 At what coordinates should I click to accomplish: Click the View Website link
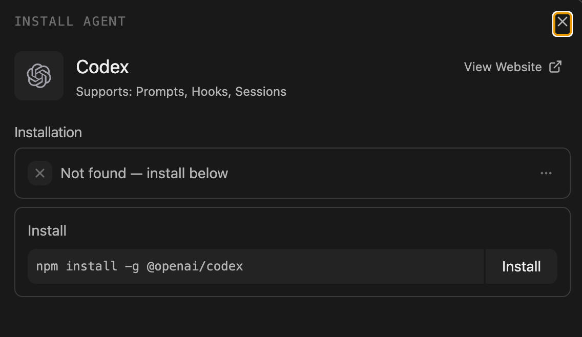pyautogui.click(x=513, y=67)
